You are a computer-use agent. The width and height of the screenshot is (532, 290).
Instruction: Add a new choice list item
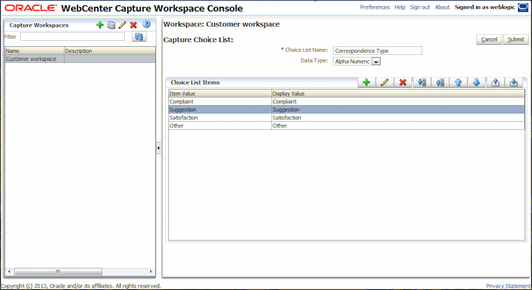[x=367, y=82]
